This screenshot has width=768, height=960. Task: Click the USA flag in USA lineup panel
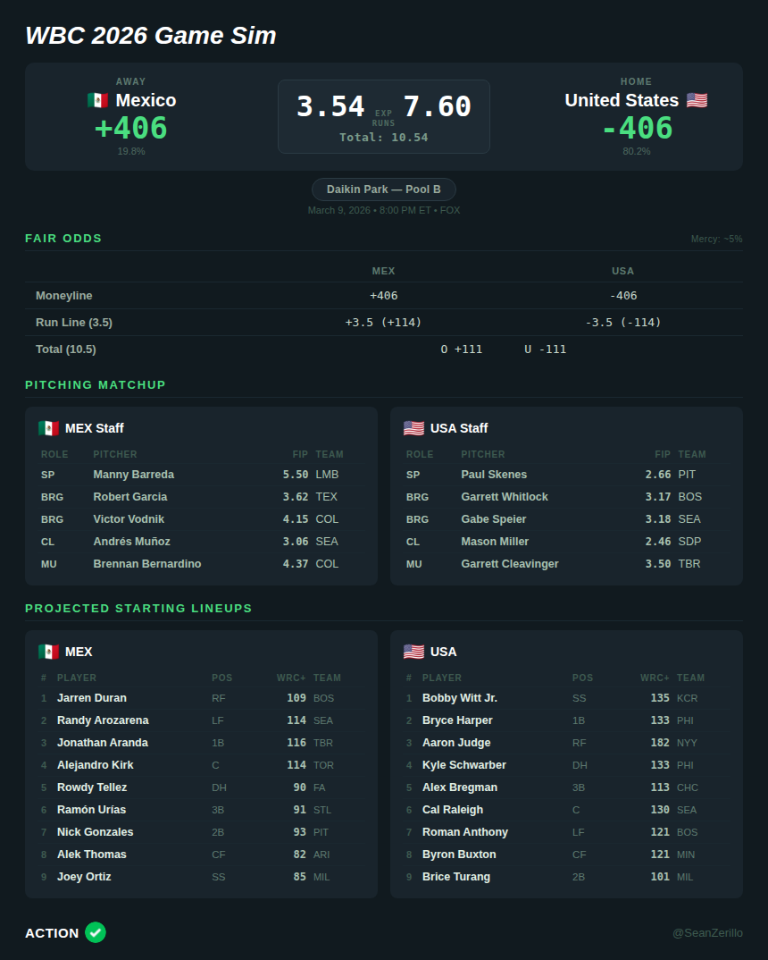[x=413, y=652]
